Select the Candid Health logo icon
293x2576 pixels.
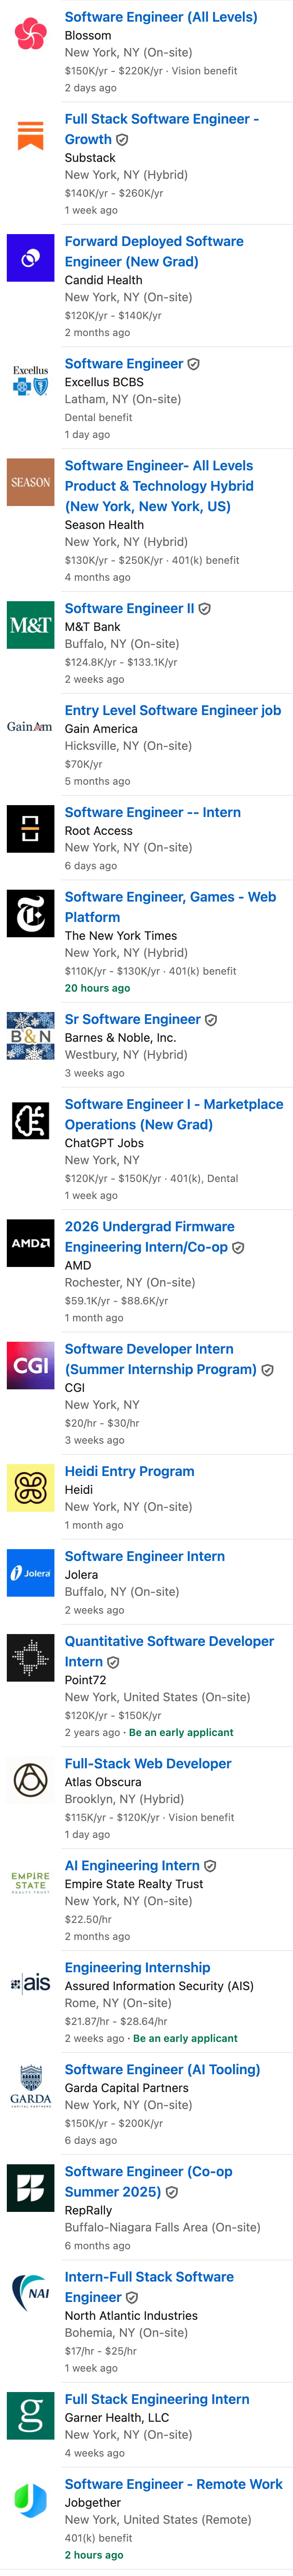click(x=30, y=257)
